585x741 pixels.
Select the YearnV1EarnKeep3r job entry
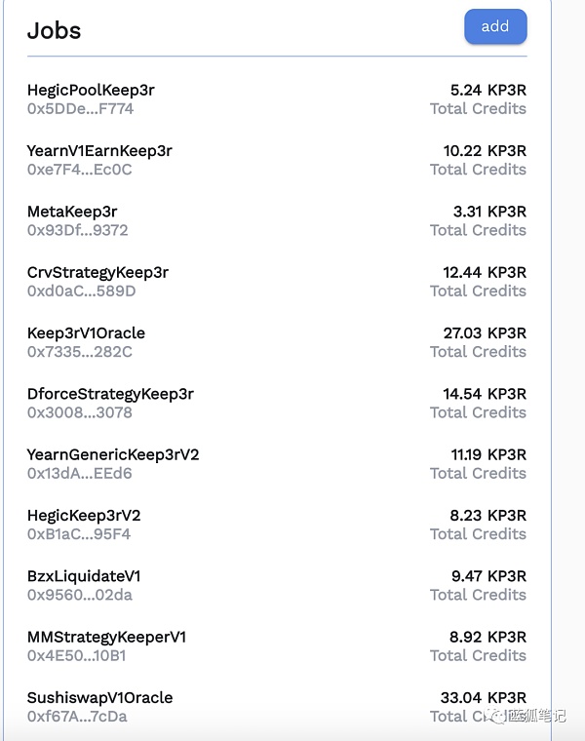99,151
